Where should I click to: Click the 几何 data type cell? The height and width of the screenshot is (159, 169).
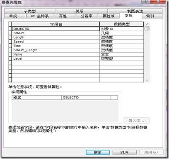coord(121,33)
